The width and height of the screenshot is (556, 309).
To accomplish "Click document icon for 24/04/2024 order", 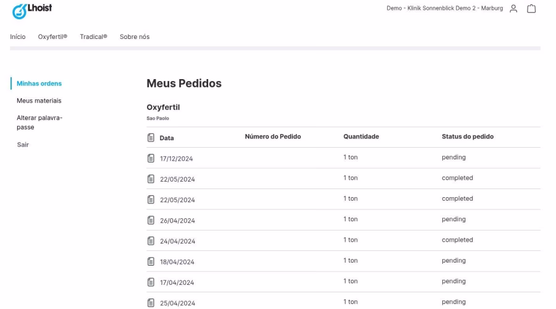I will click(x=150, y=240).
